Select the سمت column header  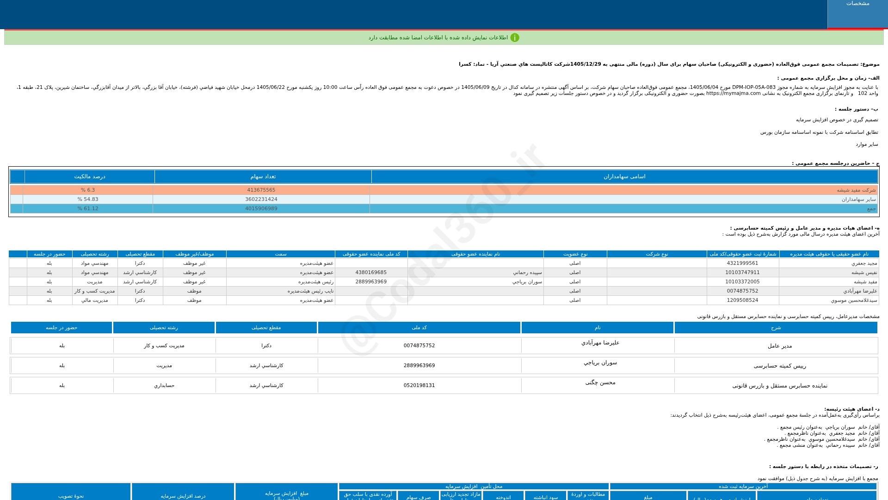click(281, 254)
